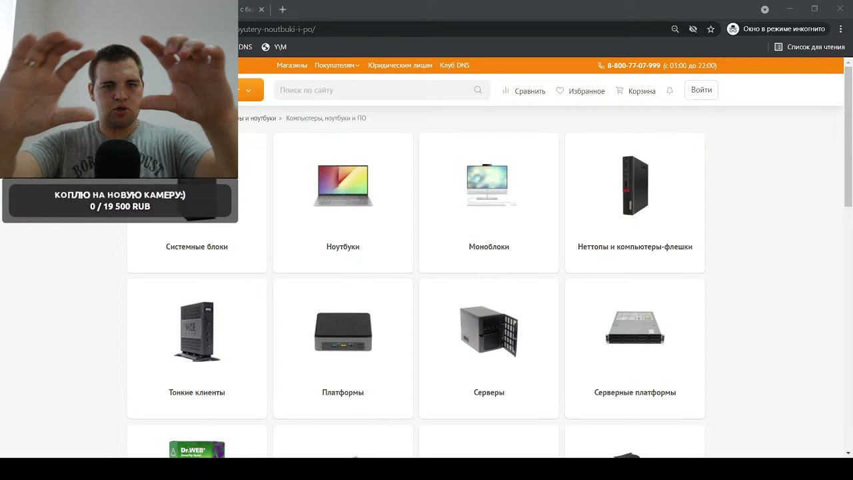Image resolution: width=853 pixels, height=480 pixels.
Task: Click the incognito window indicator
Action: pyautogui.click(x=776, y=29)
